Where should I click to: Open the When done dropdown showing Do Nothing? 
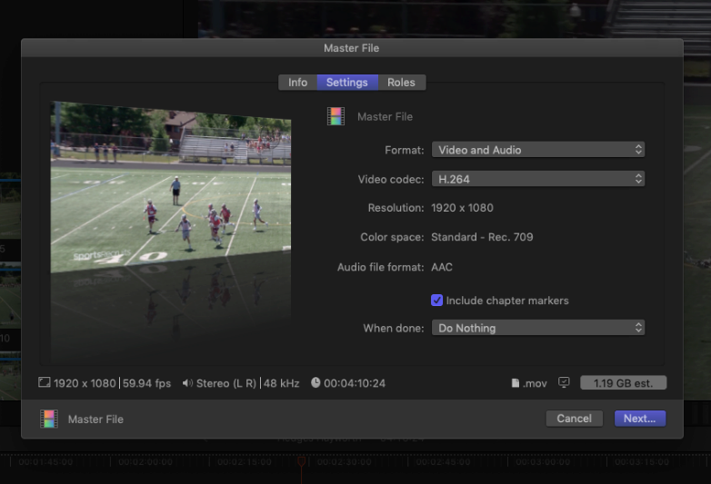tap(537, 328)
